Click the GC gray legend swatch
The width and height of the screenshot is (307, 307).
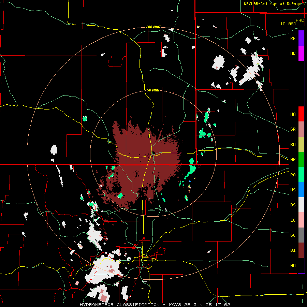[x=301, y=235]
